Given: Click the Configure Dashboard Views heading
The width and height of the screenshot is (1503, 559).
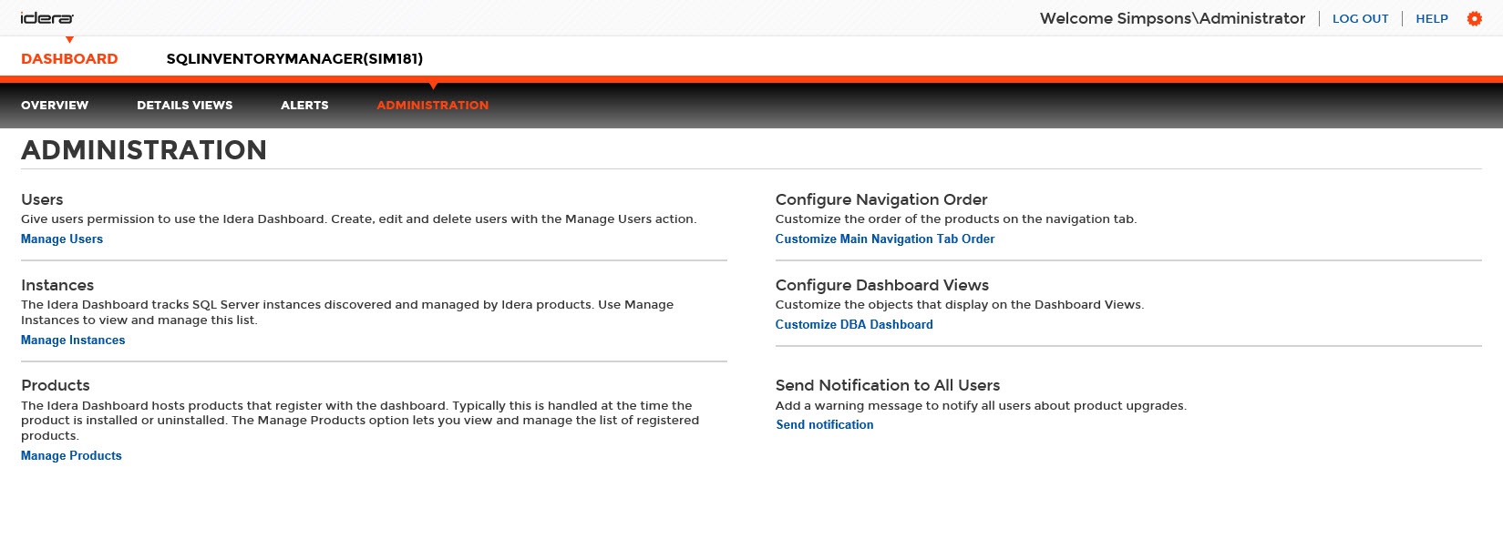Looking at the screenshot, I should click(881, 286).
